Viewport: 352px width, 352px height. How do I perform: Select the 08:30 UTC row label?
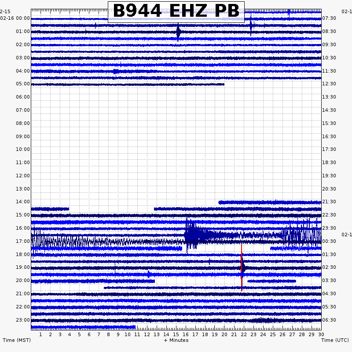(x=329, y=31)
